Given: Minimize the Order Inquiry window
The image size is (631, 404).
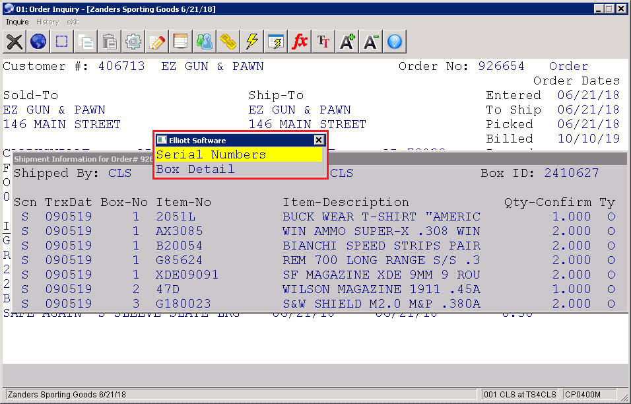Looking at the screenshot, I should [599, 9].
